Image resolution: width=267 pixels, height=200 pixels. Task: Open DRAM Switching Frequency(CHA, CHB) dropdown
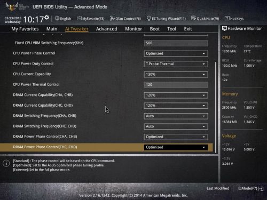(x=176, y=116)
